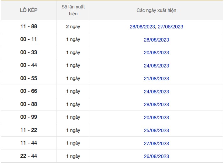Select the 00 - 99 pair cell

tap(29, 117)
